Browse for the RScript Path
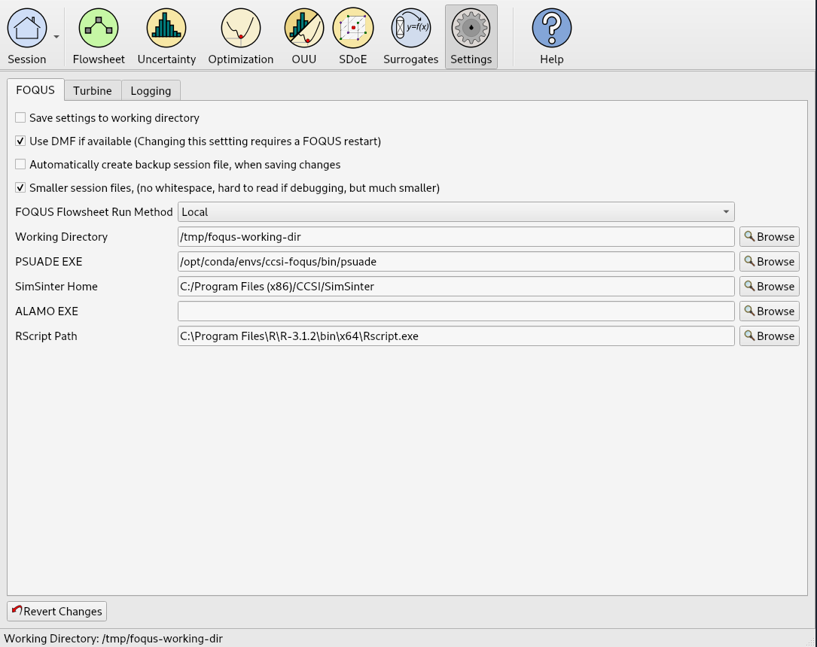Screen dimensions: 817x647 (x=769, y=336)
